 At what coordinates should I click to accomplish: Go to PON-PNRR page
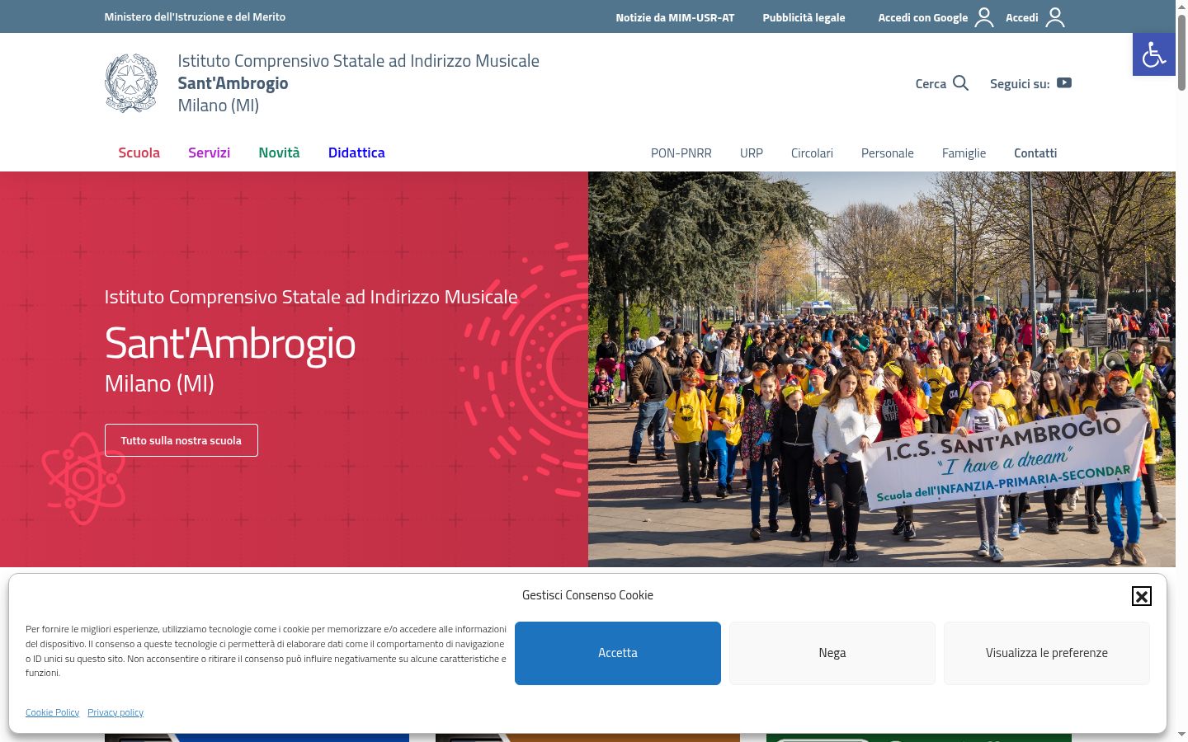(x=681, y=153)
